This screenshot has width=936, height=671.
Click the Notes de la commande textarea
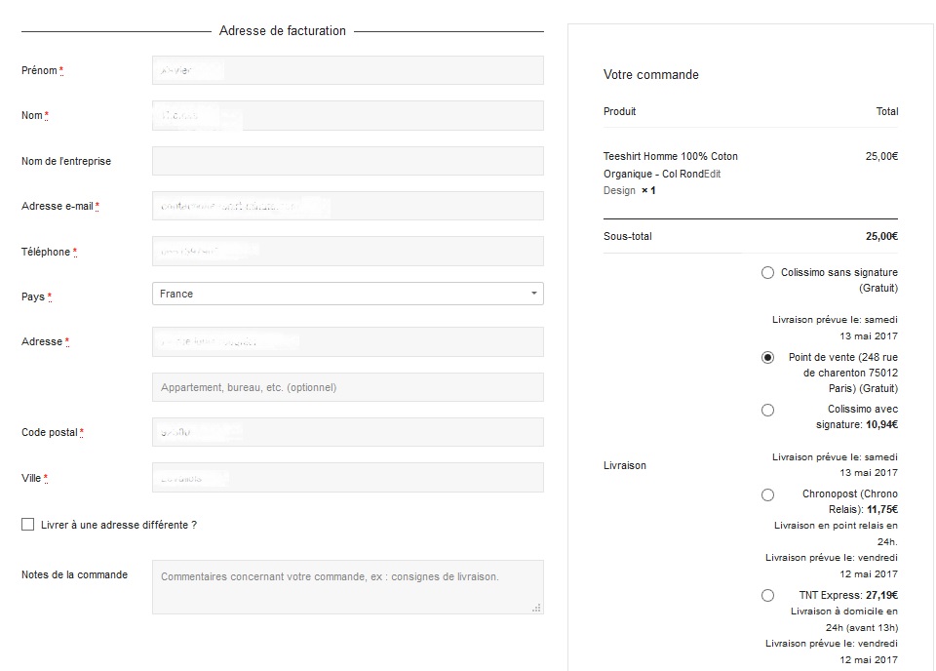pyautogui.click(x=347, y=587)
